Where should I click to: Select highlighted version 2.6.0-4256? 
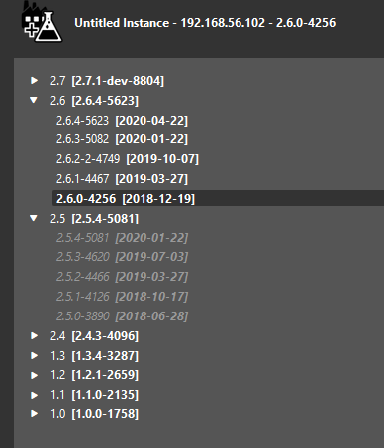pos(218,198)
